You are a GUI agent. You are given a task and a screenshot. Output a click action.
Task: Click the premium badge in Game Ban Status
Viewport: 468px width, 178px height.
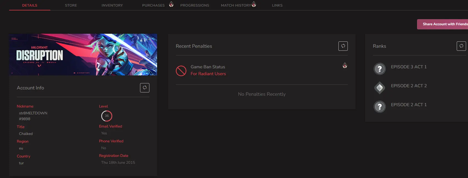pos(345,66)
